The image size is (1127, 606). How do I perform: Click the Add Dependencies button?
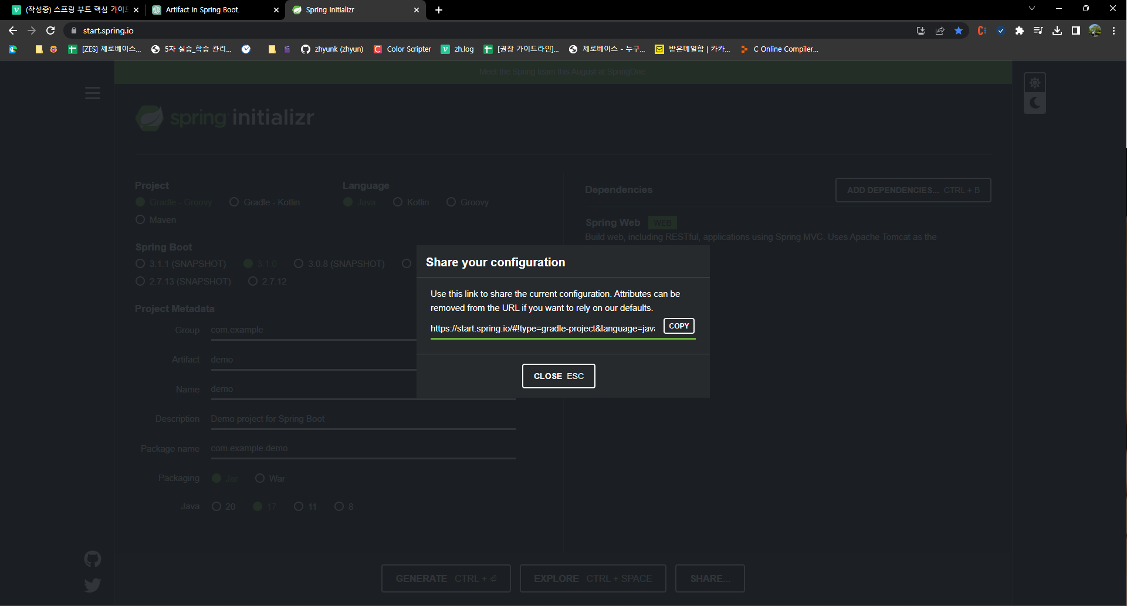pos(913,190)
